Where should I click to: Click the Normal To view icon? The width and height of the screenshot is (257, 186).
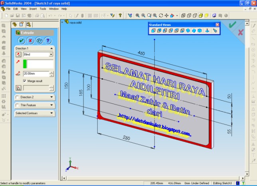[207, 30]
